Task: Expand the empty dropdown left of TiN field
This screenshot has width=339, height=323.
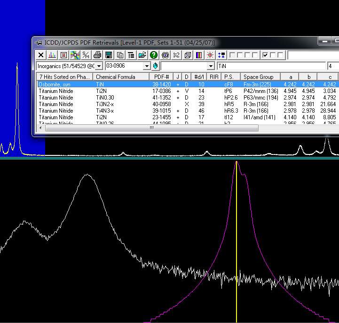Action: pos(210,66)
